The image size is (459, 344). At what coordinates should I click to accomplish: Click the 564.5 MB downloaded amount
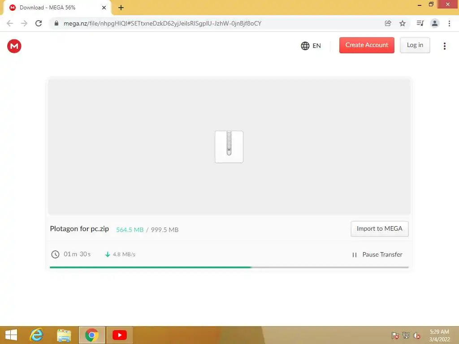click(130, 230)
